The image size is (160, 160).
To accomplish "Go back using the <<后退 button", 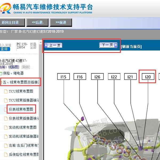I will [37, 22].
